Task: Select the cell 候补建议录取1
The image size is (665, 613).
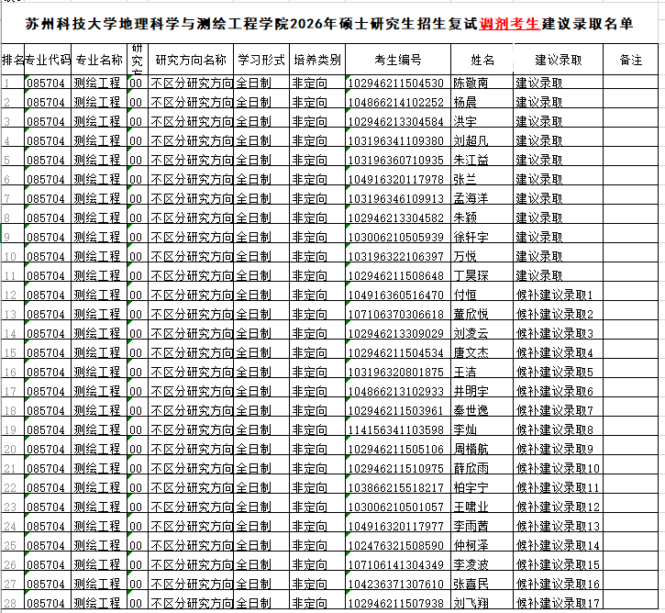Action: tap(555, 295)
